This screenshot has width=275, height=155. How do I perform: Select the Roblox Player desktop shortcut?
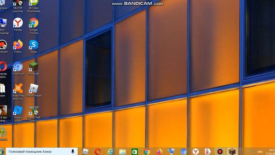34,90
